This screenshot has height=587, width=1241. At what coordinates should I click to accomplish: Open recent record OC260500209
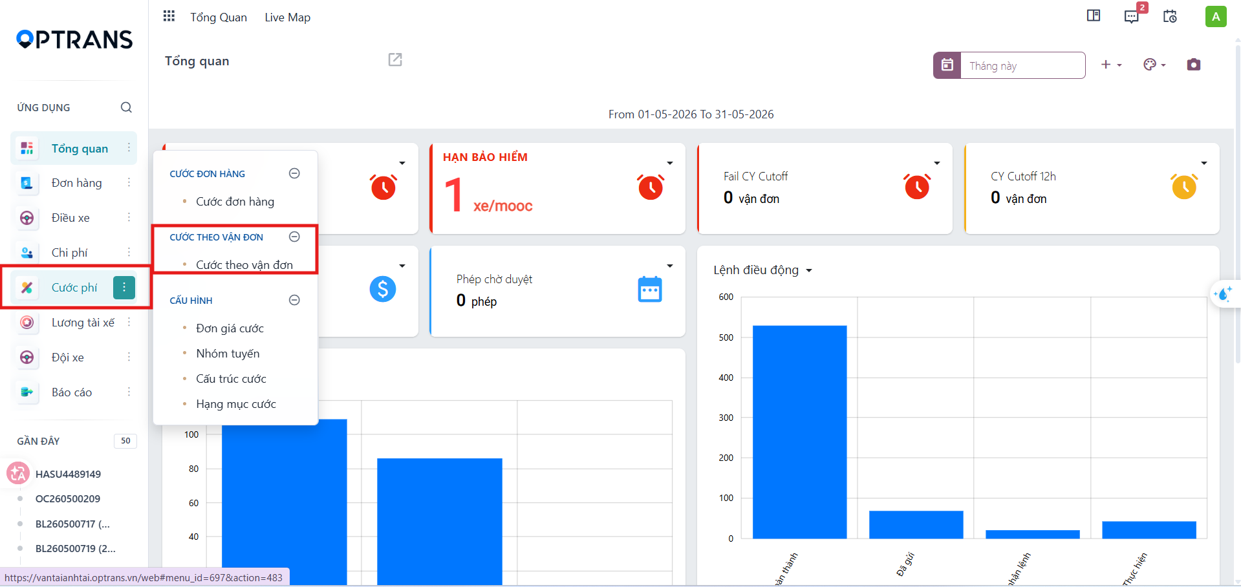point(68,499)
